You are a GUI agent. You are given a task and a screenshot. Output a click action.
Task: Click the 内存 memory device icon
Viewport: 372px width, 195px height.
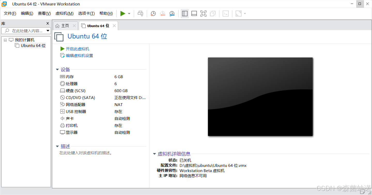click(62, 77)
